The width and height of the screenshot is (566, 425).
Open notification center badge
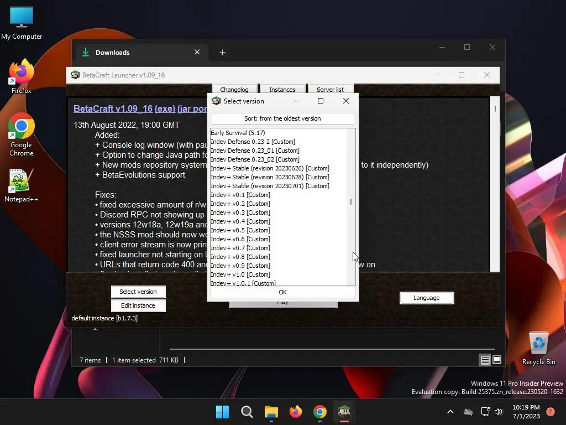pos(551,412)
